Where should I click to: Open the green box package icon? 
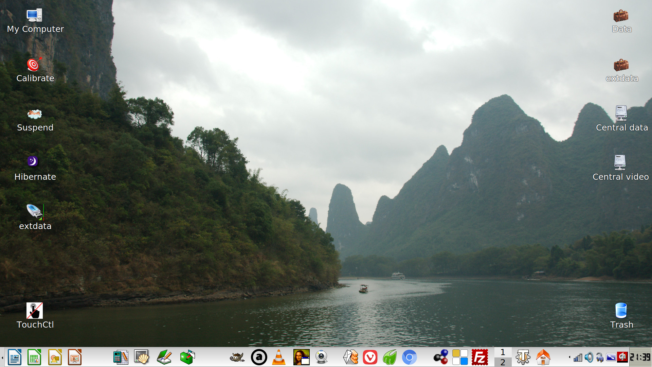click(x=187, y=357)
